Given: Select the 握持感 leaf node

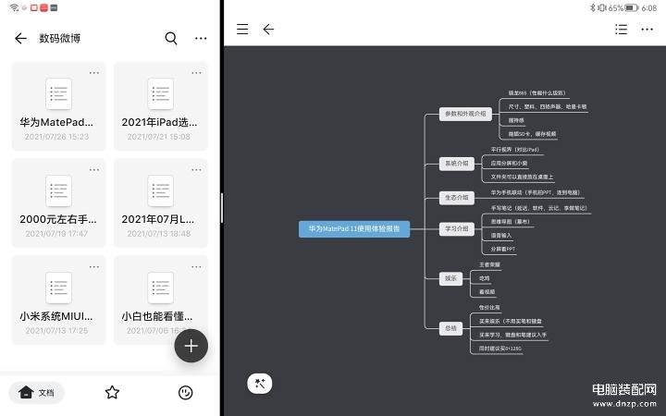Looking at the screenshot, I should coord(516,120).
